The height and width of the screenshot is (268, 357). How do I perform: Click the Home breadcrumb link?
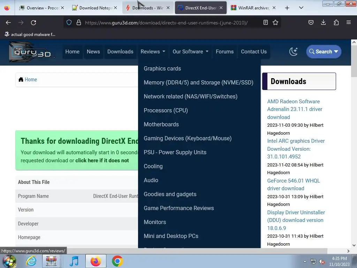click(x=31, y=80)
